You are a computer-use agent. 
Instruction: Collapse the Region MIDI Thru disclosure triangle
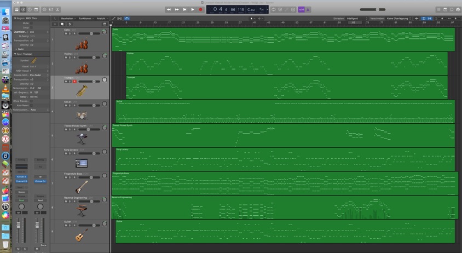(x=15, y=18)
